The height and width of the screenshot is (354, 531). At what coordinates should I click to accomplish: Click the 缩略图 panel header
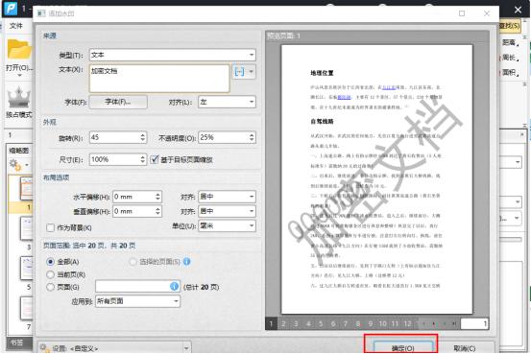click(x=19, y=151)
